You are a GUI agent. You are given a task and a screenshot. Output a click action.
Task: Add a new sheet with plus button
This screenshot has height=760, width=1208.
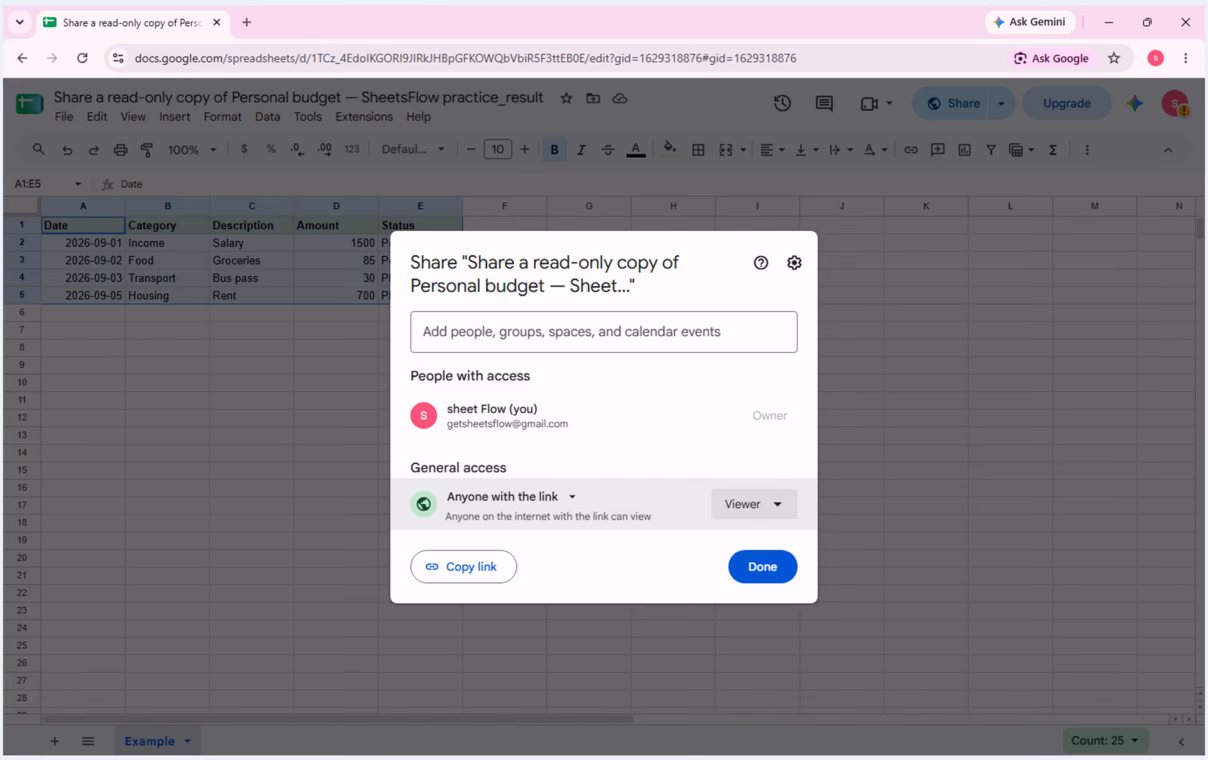point(55,741)
